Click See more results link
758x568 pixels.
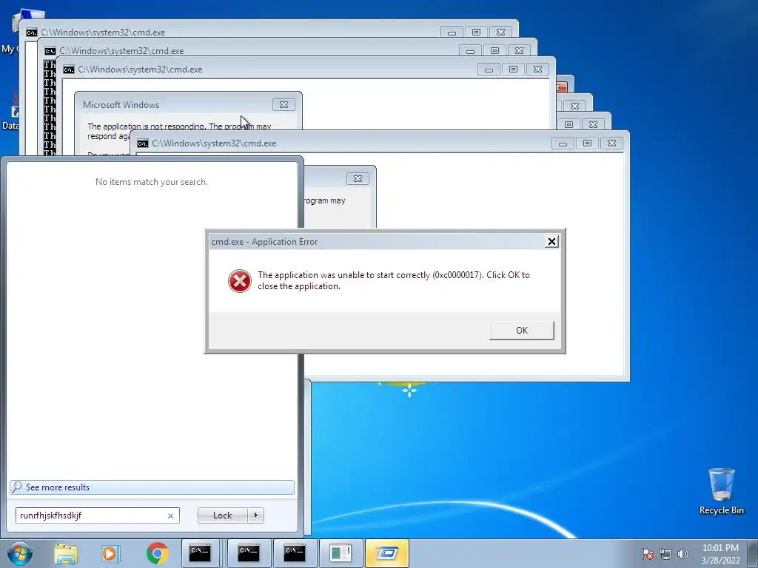tap(152, 487)
